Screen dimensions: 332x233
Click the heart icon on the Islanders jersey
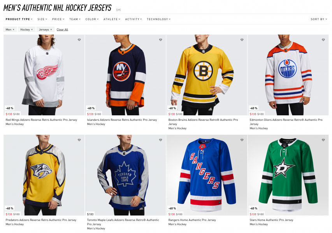[x=160, y=40]
